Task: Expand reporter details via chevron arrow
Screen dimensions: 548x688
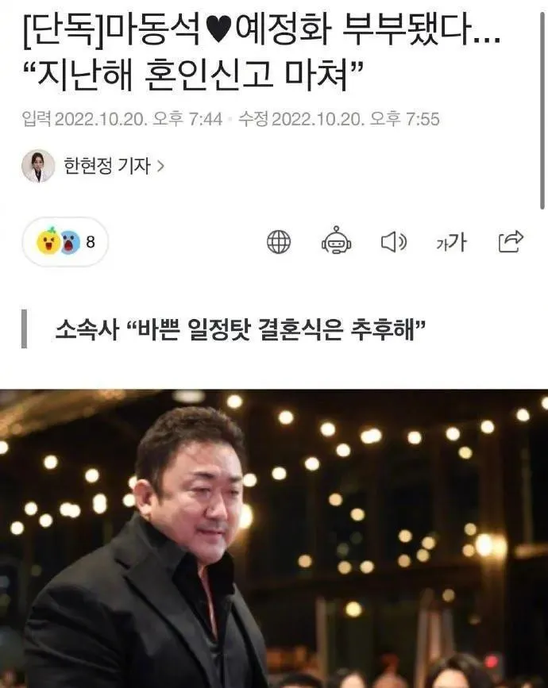Action: (x=160, y=167)
